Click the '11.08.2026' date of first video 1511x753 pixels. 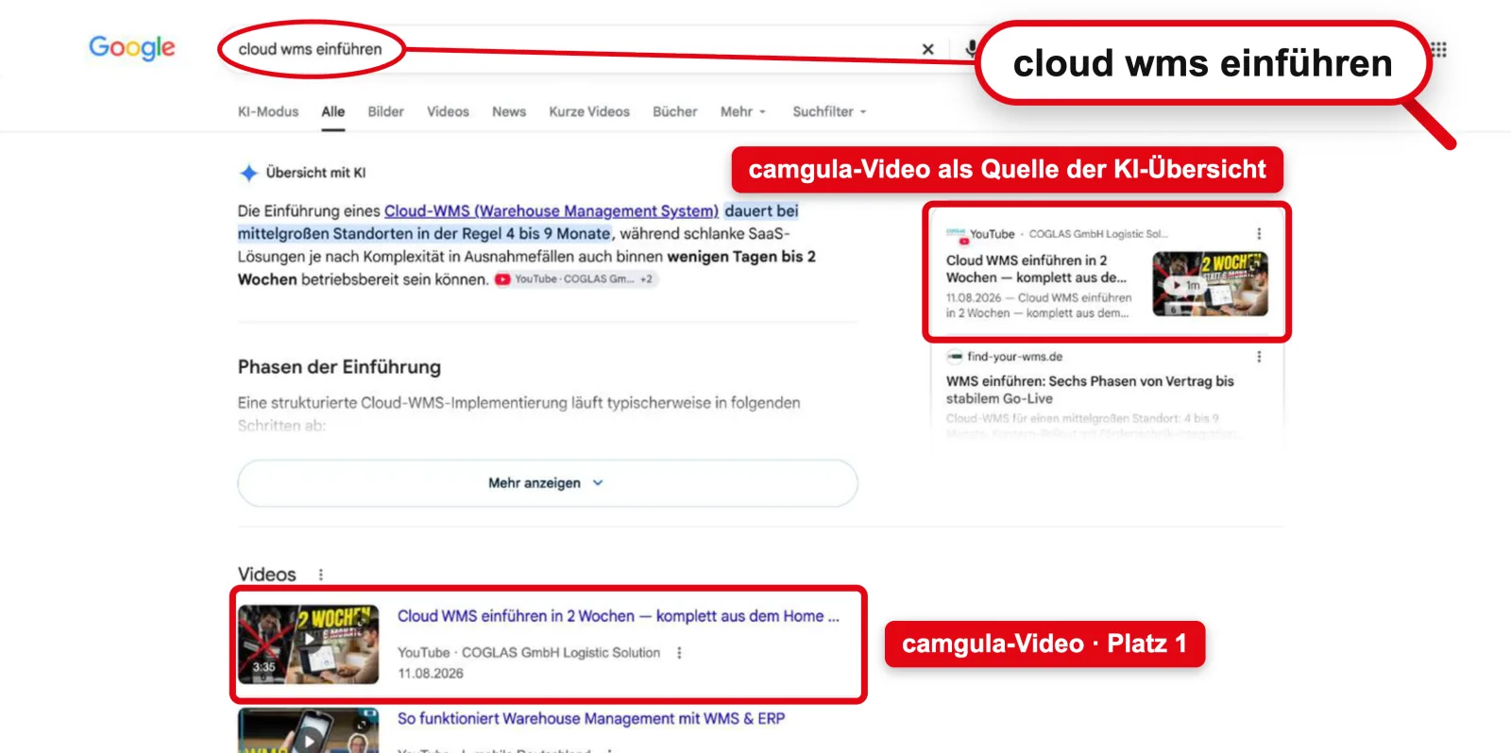(431, 674)
